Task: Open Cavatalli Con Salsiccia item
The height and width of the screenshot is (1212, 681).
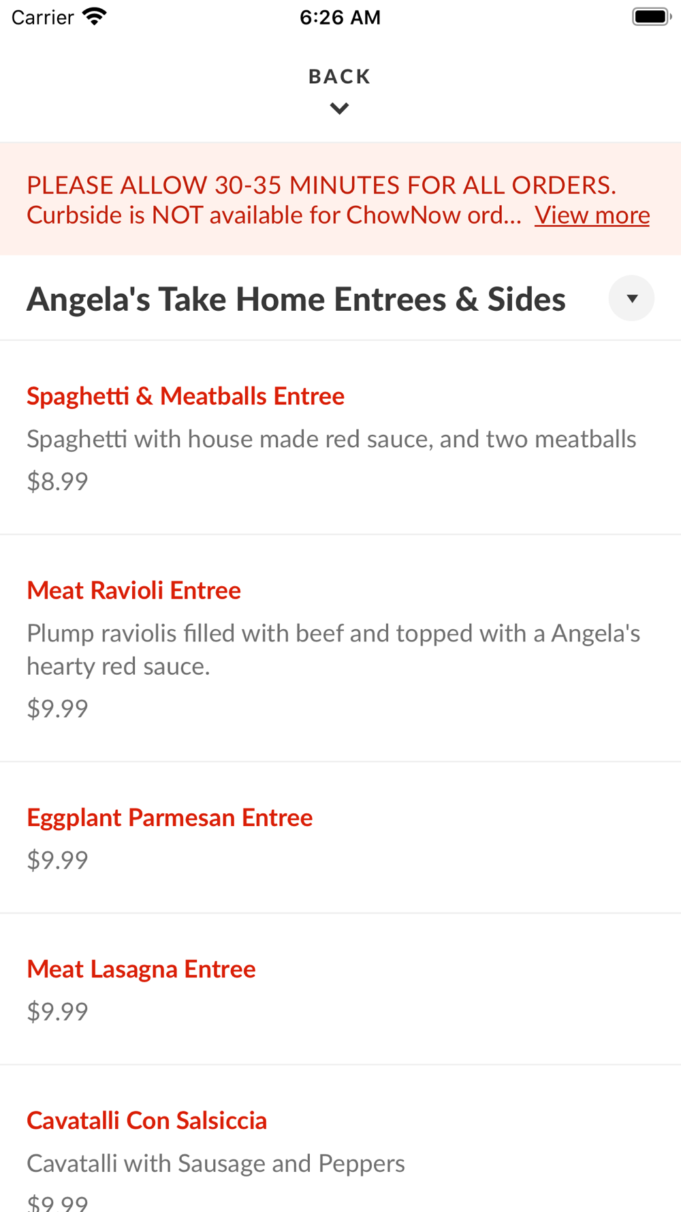Action: [x=146, y=1120]
